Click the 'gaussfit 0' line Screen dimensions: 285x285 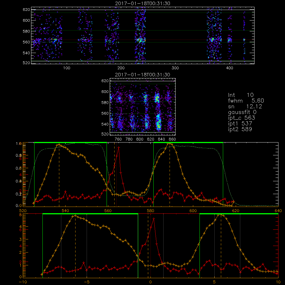242,112
